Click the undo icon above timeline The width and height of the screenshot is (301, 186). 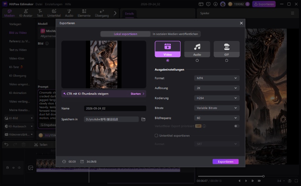click(x=6, y=144)
